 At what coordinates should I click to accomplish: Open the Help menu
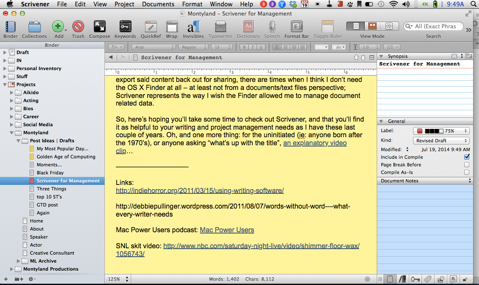[246, 4]
